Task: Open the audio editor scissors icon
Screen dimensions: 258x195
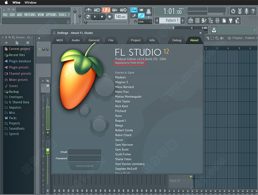Action: point(240,11)
